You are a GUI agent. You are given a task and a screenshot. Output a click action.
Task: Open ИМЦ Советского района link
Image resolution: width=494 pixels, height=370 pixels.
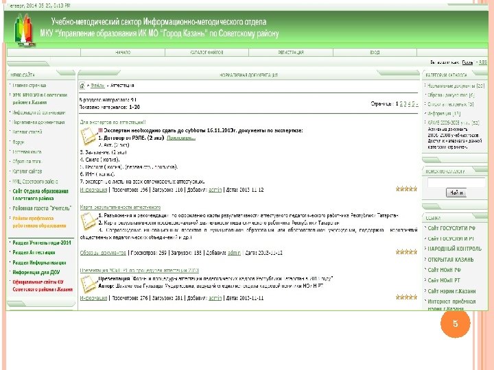[35, 182]
